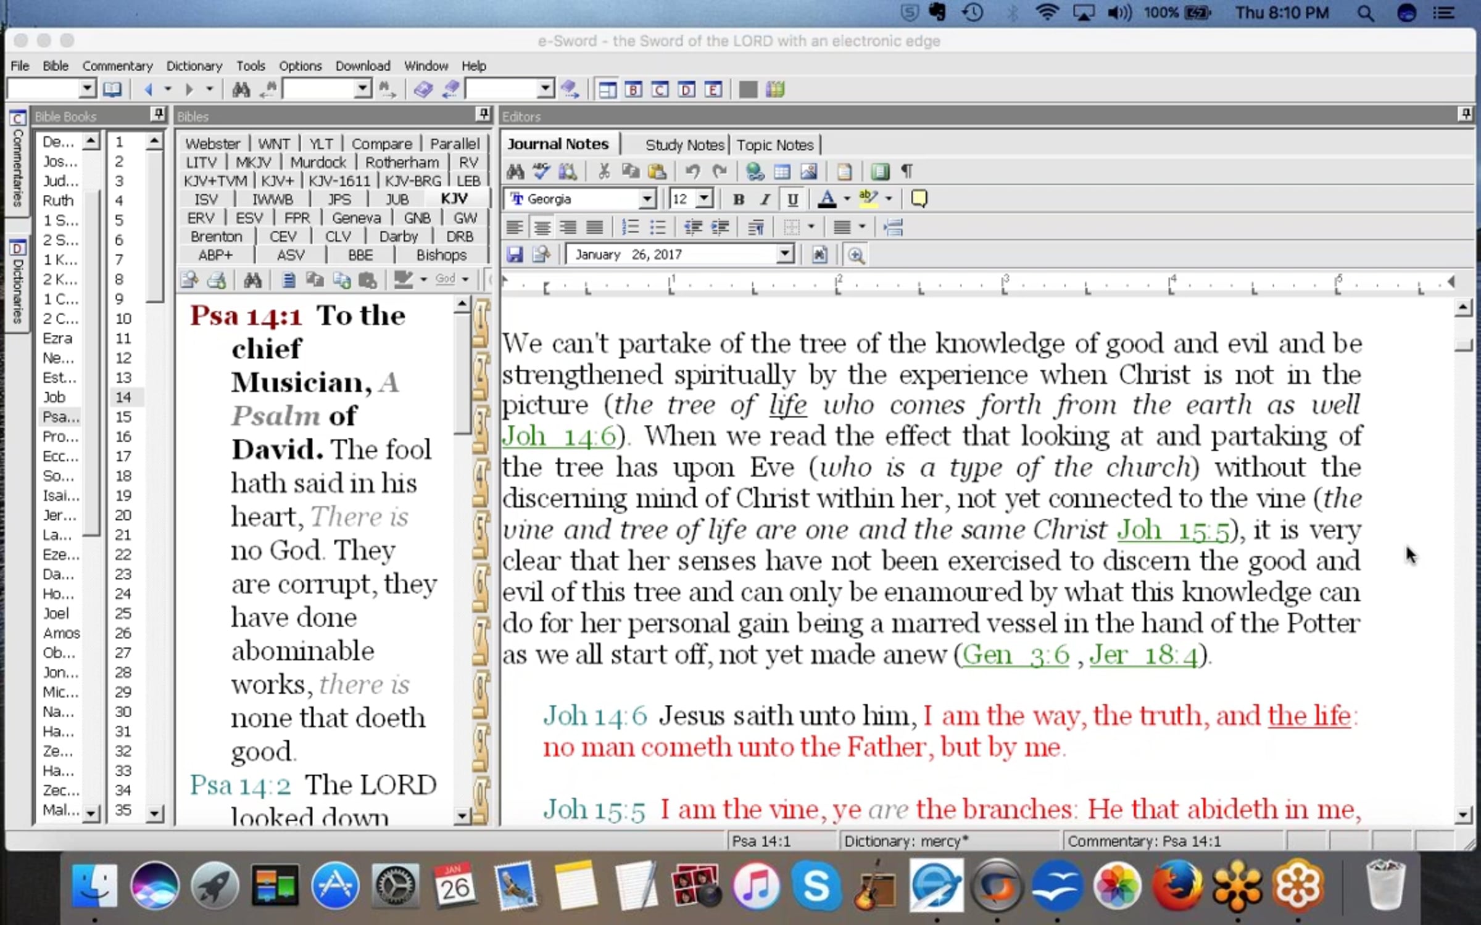Select the ESV Bible translation tab
1481x925 pixels.
(x=249, y=218)
